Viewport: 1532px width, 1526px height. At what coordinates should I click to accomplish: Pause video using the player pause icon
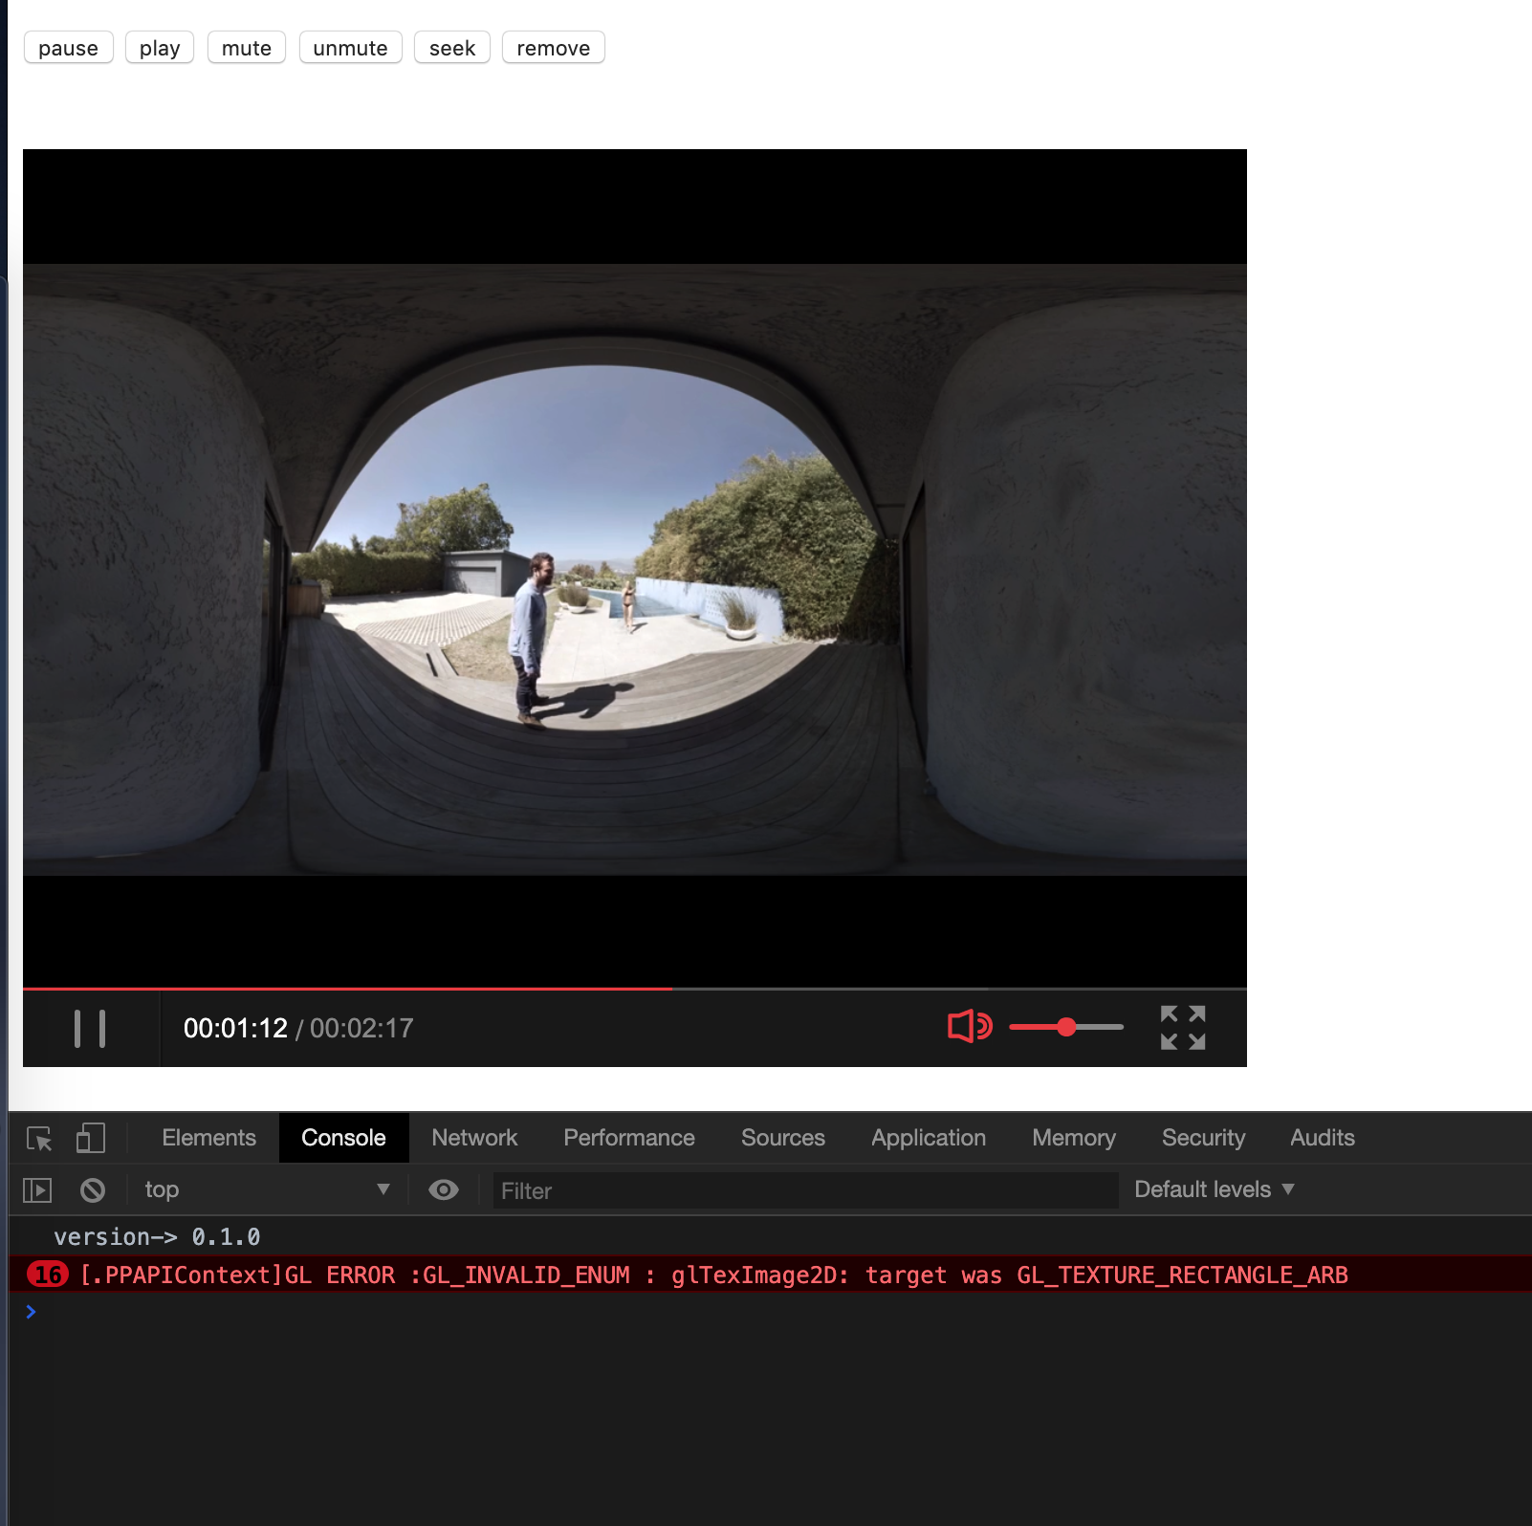point(90,1029)
